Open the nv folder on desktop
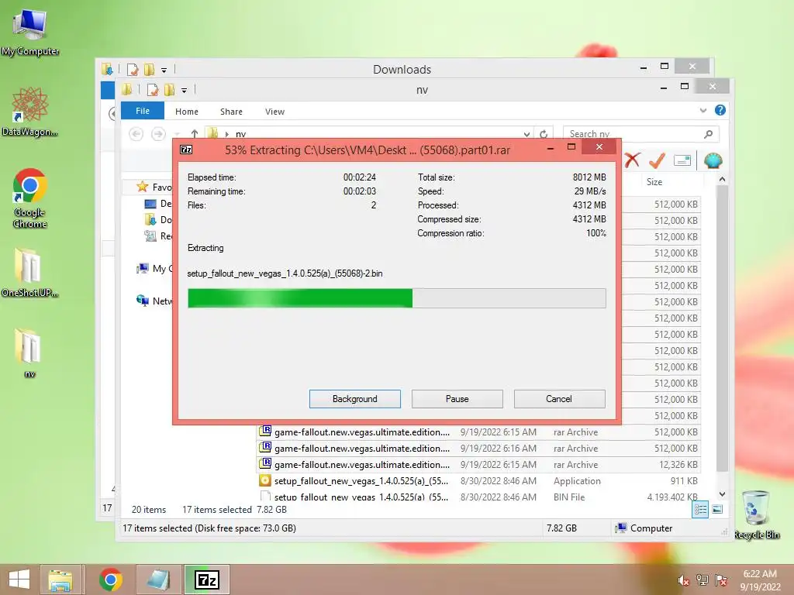The image size is (794, 595). pos(29,353)
